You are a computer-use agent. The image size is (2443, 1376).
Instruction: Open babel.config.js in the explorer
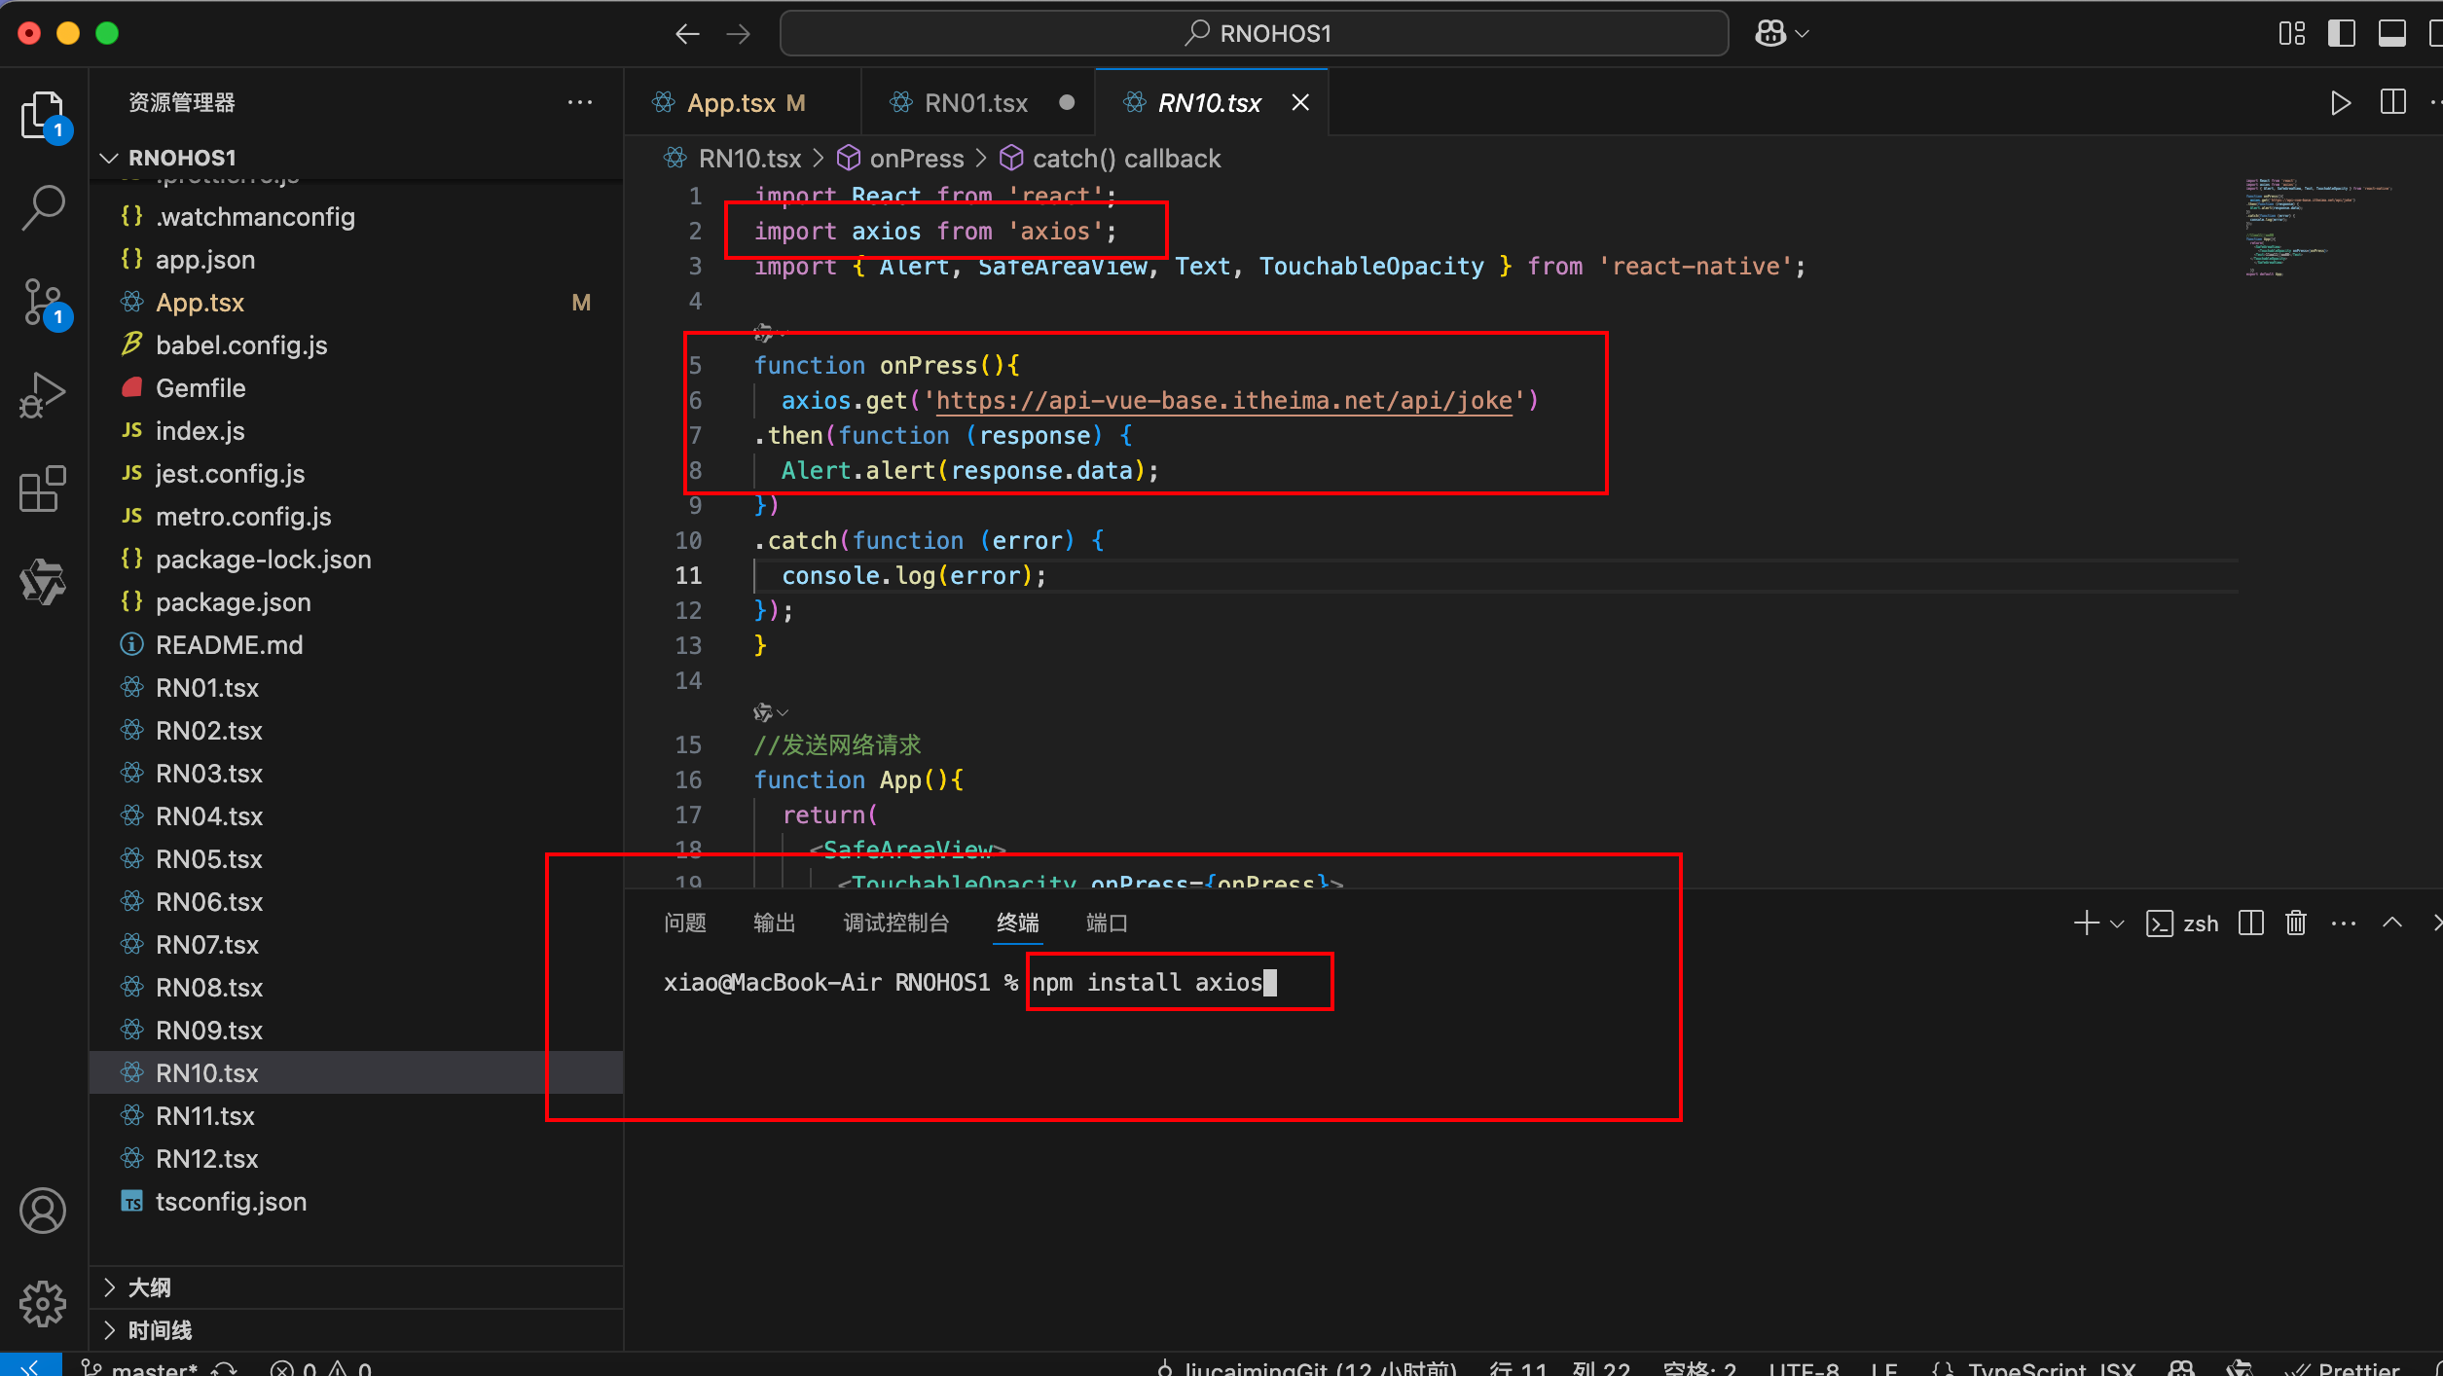(x=356, y=344)
